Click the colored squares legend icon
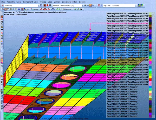Viewport: 156px width, 120px height. [x=139, y=5]
